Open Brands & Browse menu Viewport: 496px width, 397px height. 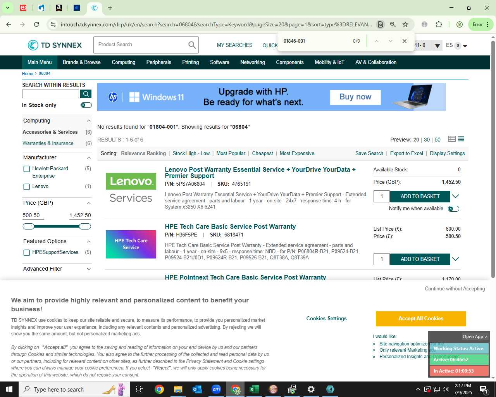82,62
